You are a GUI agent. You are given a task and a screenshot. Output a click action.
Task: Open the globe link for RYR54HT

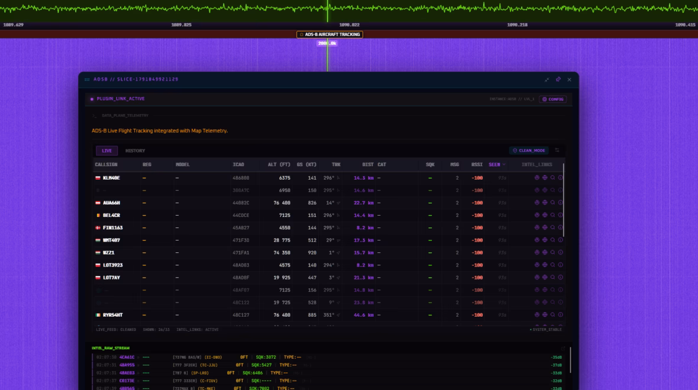545,315
